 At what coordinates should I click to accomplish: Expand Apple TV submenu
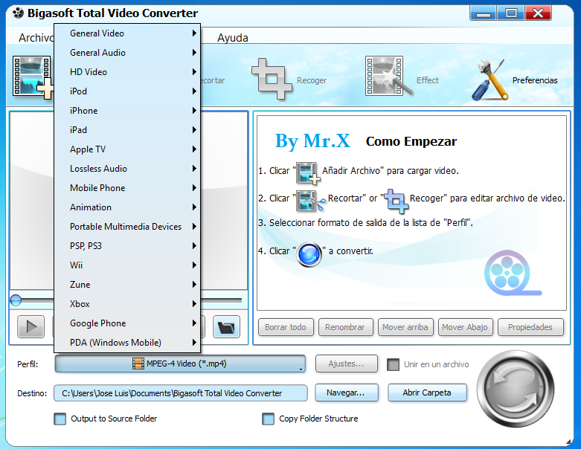coord(127,149)
